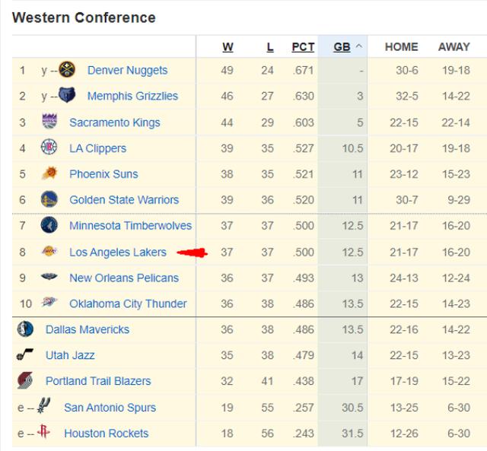Click the San Antonio Spurs logo
Viewport: 487px width, 451px height.
coord(44,407)
